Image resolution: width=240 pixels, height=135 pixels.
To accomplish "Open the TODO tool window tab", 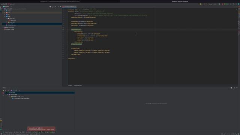I will [16, 132].
